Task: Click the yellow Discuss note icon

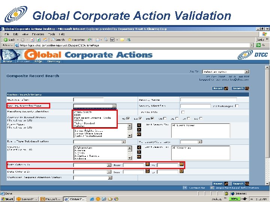Action: coord(122,40)
